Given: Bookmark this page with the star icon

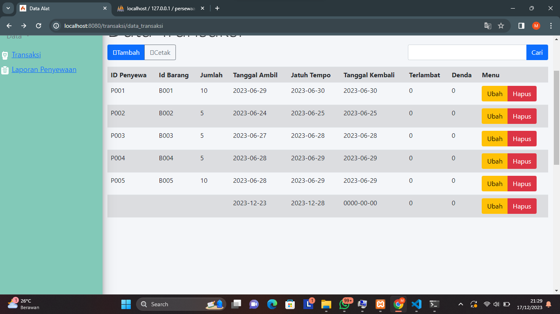Looking at the screenshot, I should click(x=501, y=26).
